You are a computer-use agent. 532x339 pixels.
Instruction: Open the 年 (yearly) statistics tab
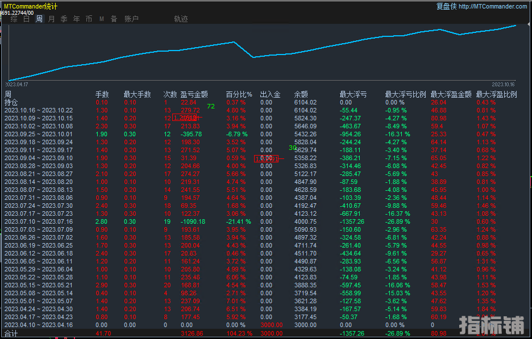point(77,19)
